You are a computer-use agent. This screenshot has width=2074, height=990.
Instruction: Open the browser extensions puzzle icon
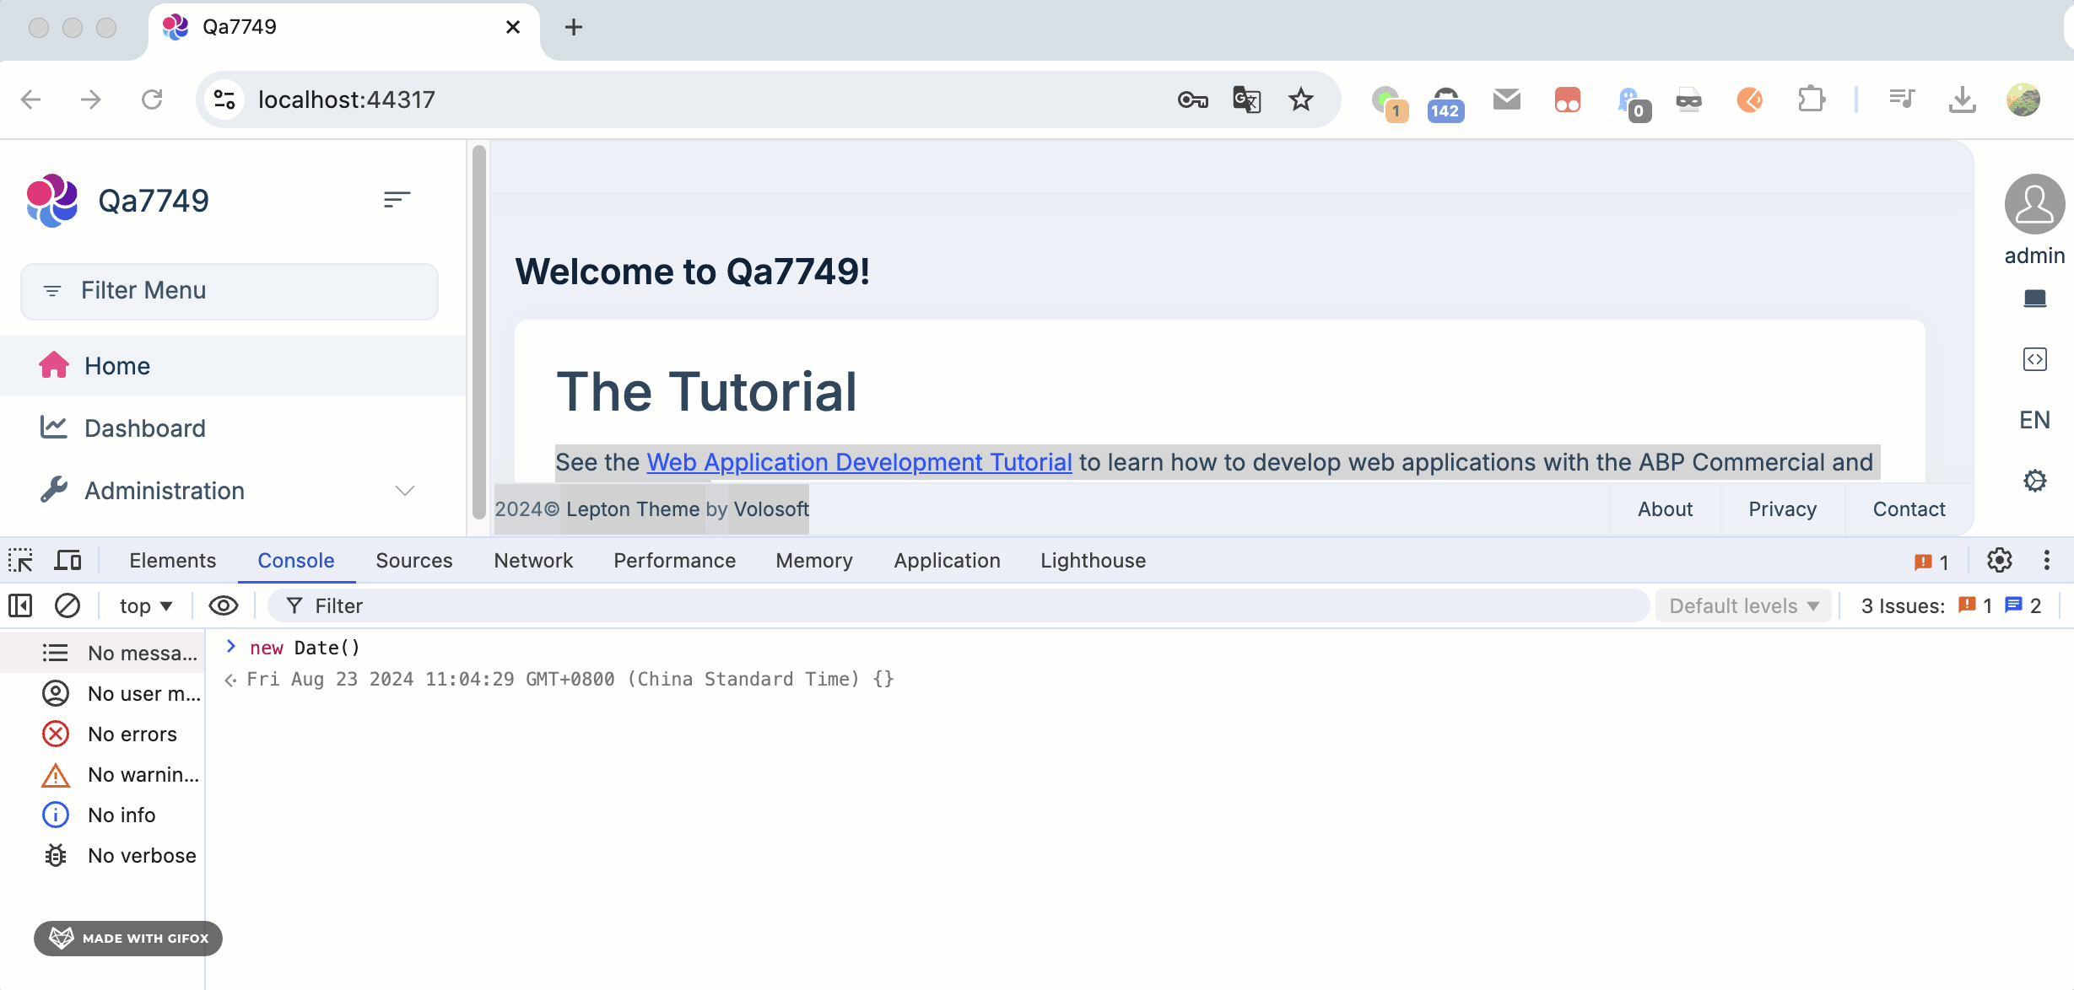tap(1811, 100)
